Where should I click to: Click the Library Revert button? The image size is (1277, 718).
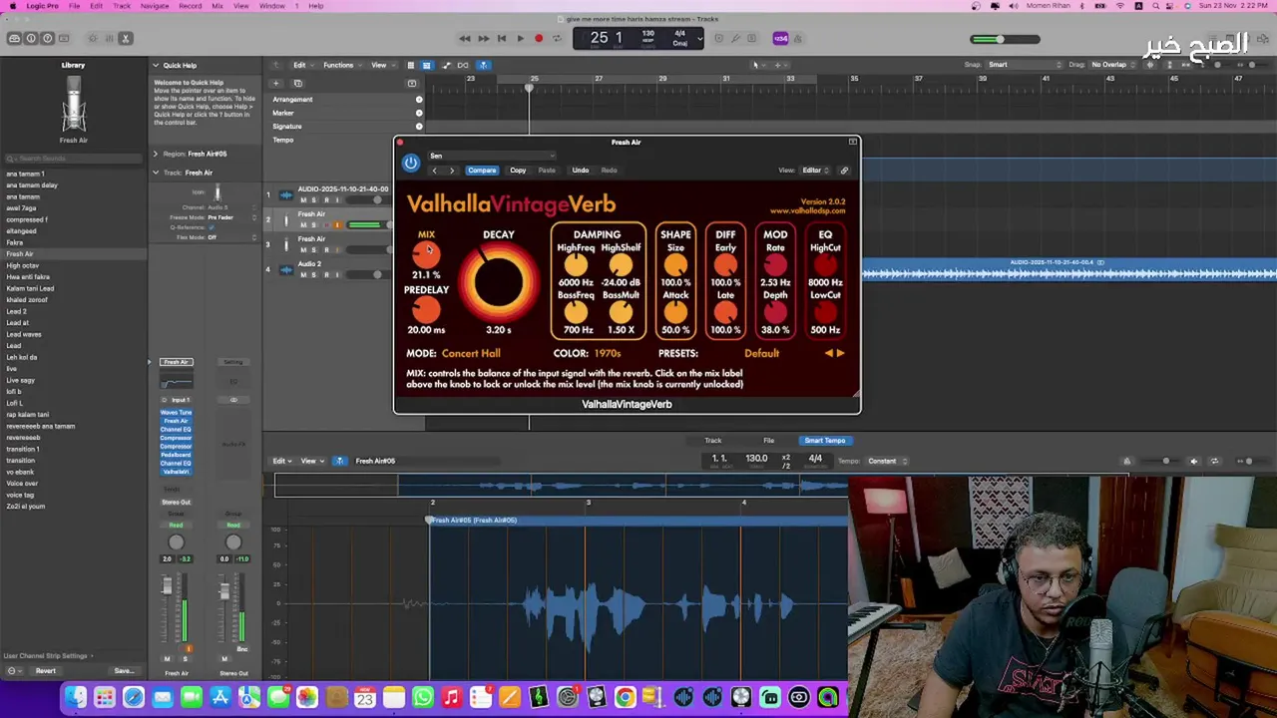tap(46, 671)
